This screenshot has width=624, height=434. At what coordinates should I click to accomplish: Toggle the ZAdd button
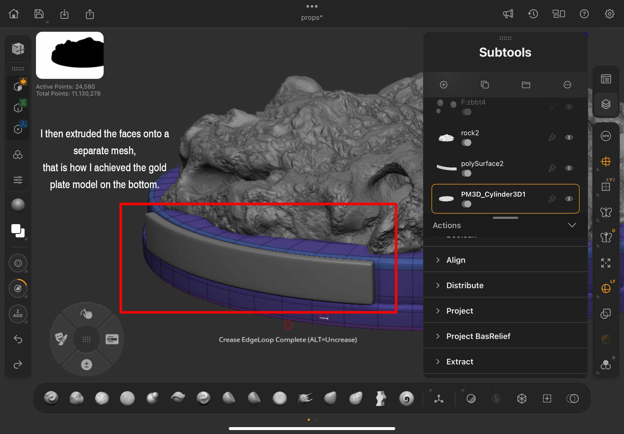coord(18,314)
